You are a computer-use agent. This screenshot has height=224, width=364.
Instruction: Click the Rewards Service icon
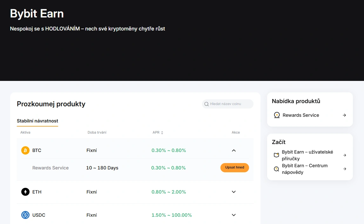[x=277, y=115]
